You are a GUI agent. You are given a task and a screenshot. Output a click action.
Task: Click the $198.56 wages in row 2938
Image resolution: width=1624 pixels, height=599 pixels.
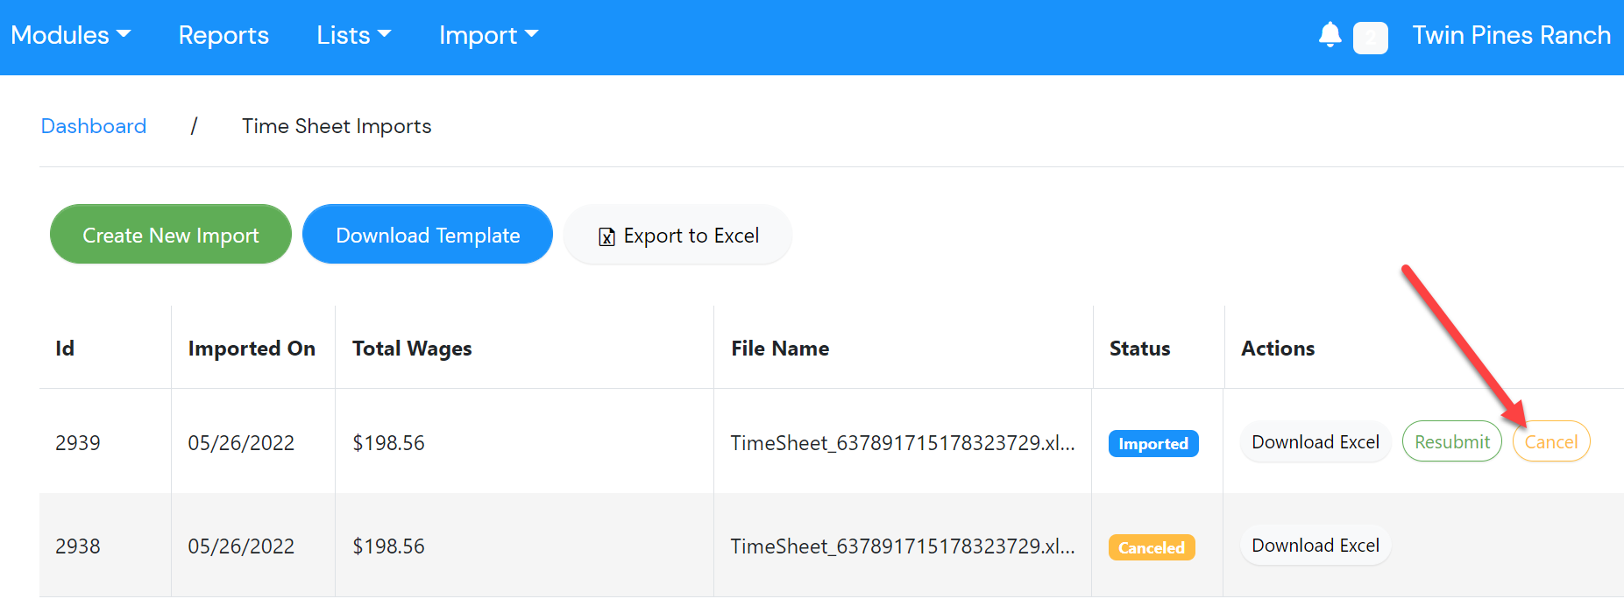(388, 546)
